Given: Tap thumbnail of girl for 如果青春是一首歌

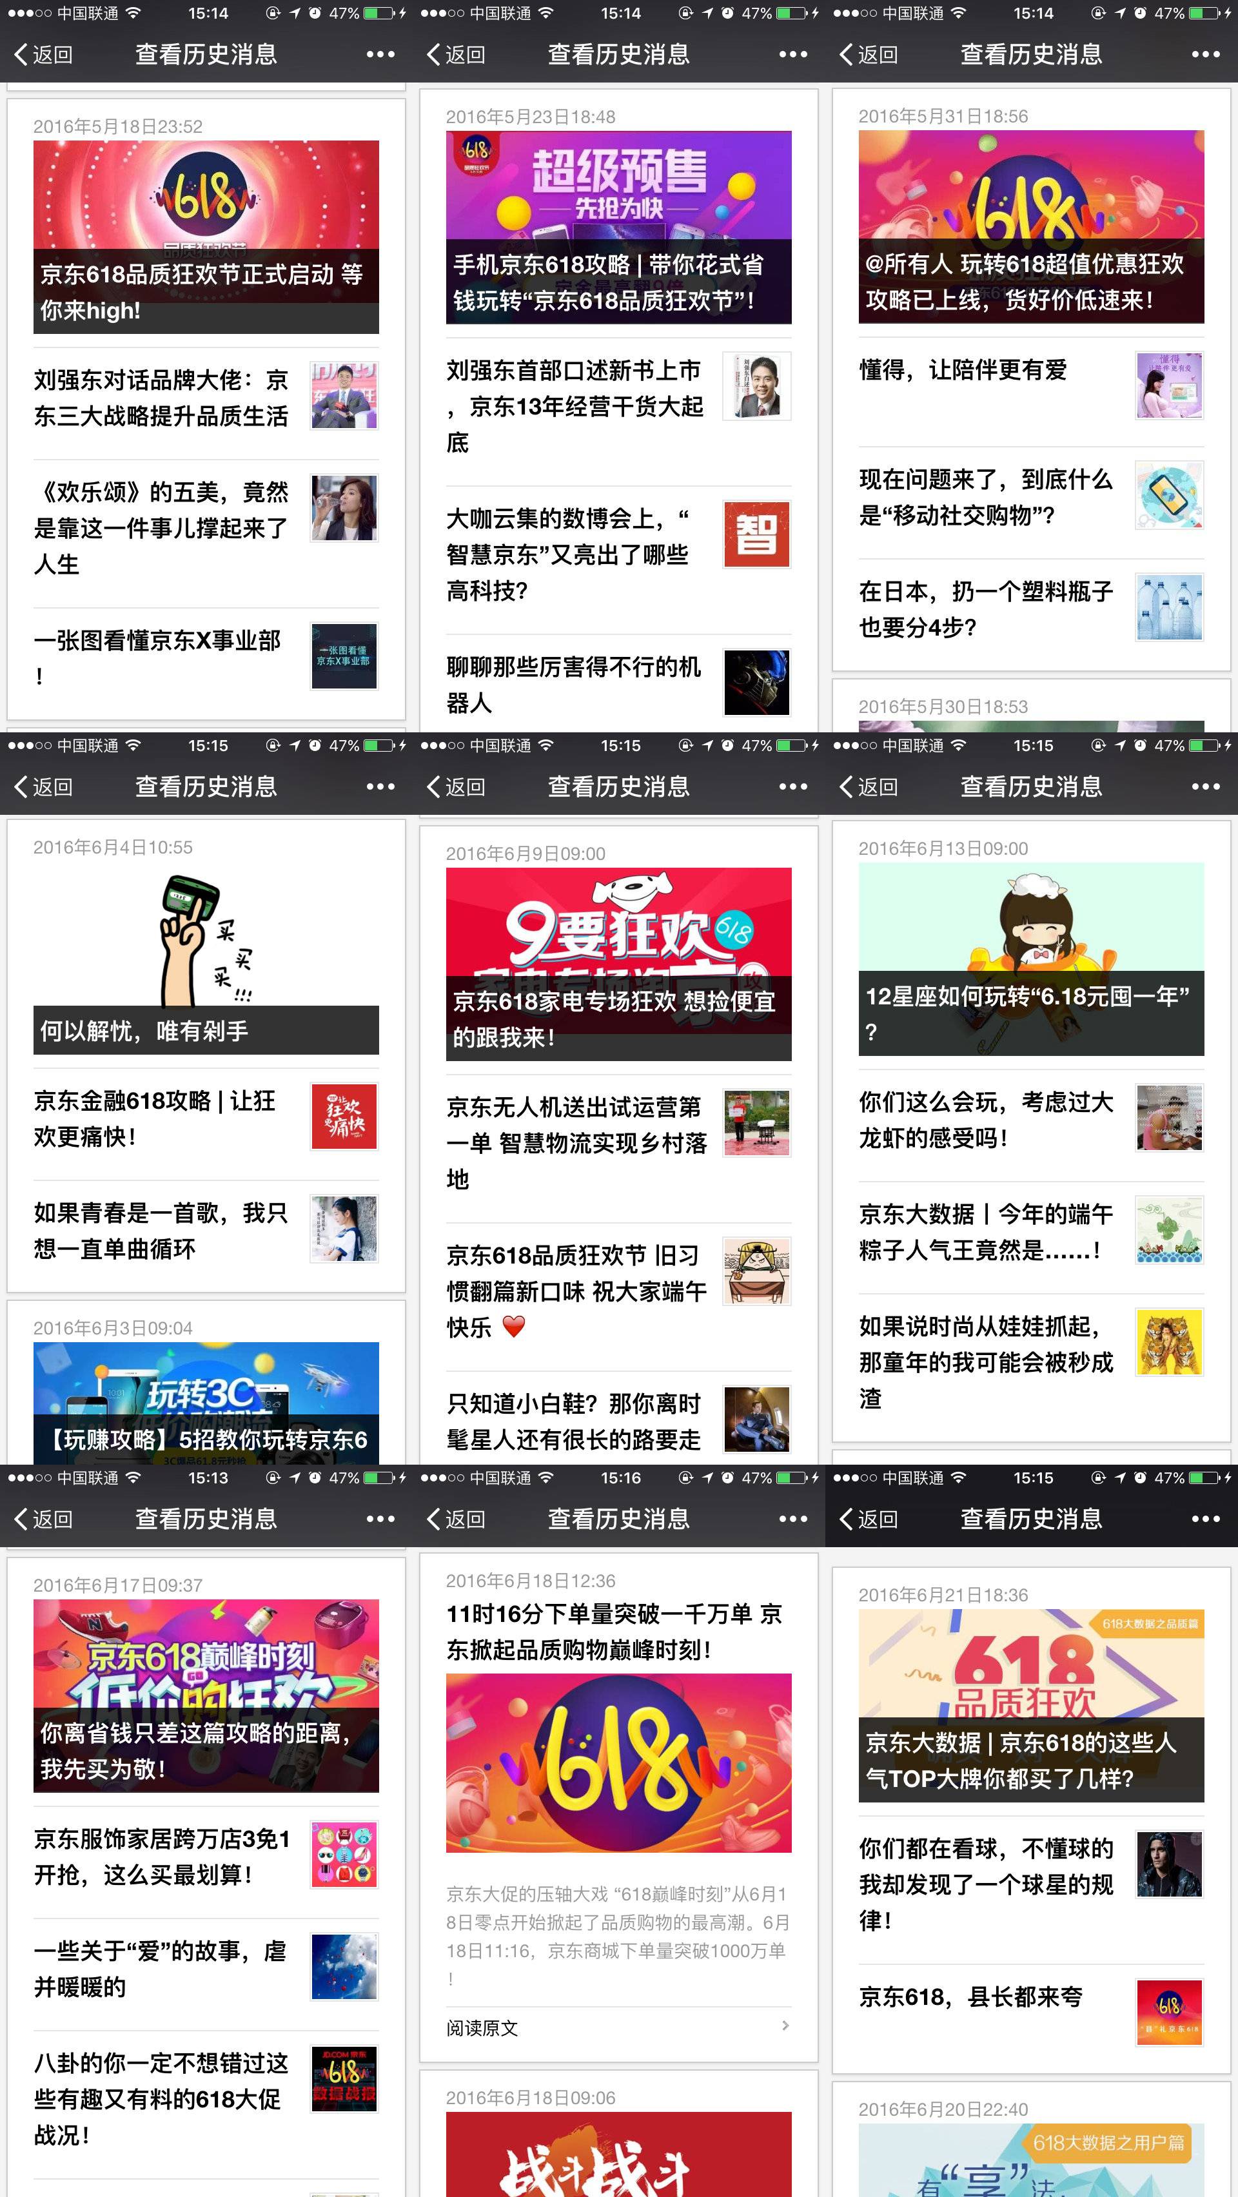Looking at the screenshot, I should 344,1228.
